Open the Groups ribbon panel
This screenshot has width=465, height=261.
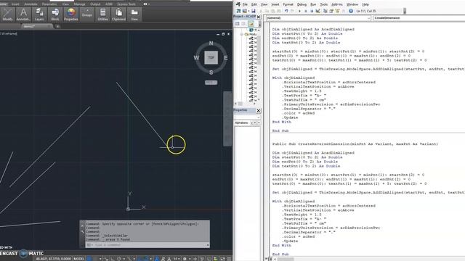[x=87, y=14]
